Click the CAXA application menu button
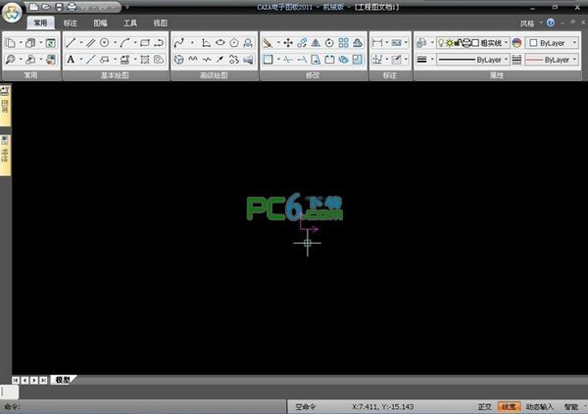This screenshot has width=588, height=414. pyautogui.click(x=13, y=10)
